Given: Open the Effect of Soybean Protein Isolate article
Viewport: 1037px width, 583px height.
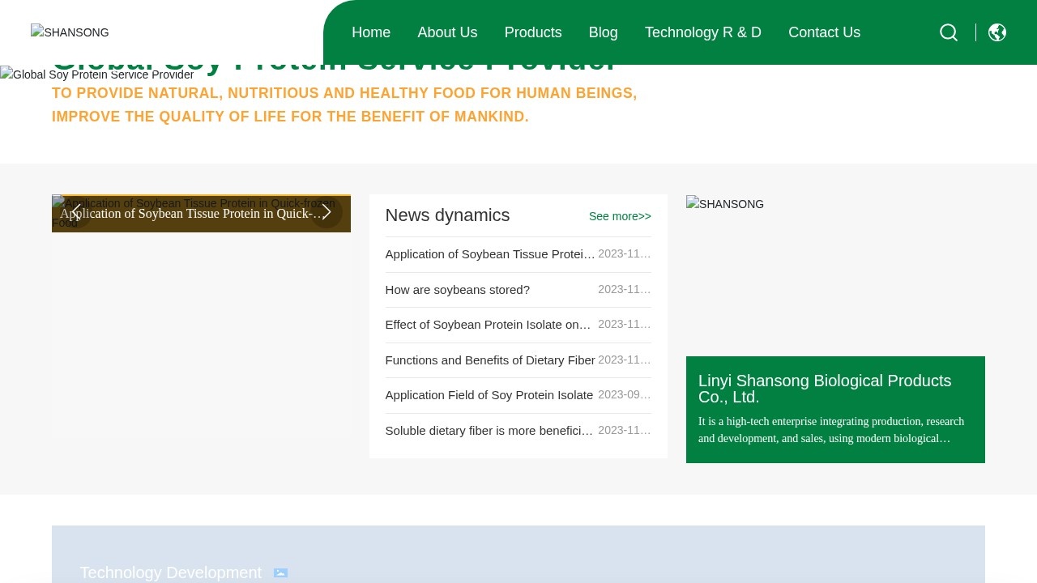Looking at the screenshot, I should point(489,325).
